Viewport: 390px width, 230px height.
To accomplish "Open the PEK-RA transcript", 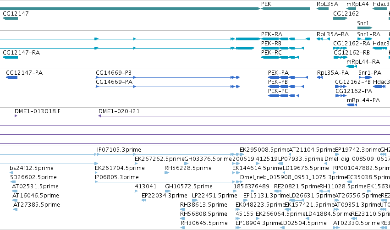I will 286,39.
